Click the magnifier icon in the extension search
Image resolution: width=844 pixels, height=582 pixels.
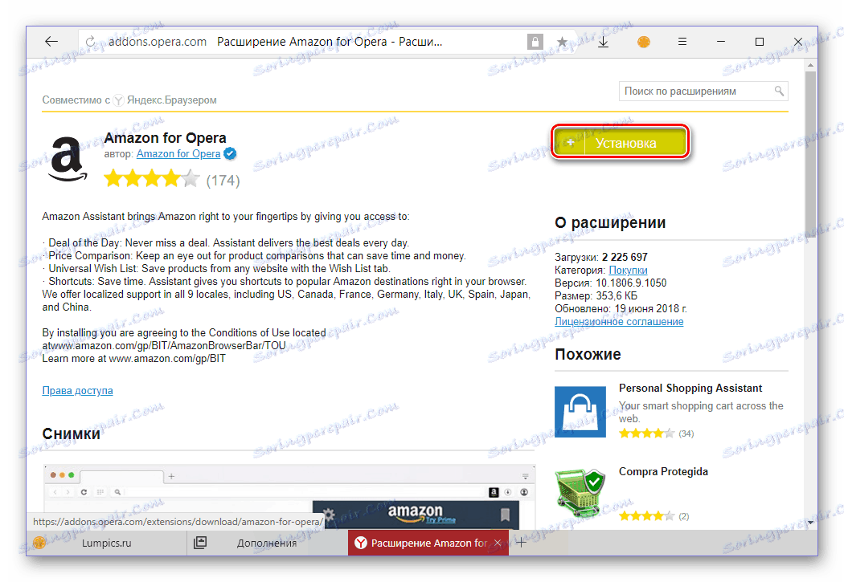[779, 91]
